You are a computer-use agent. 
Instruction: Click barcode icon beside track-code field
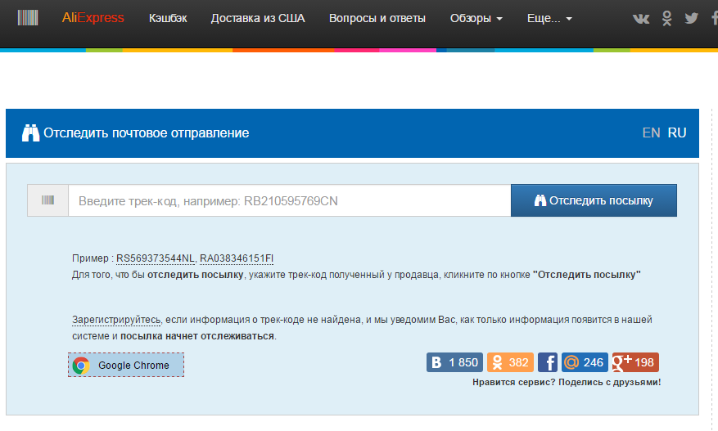click(47, 200)
